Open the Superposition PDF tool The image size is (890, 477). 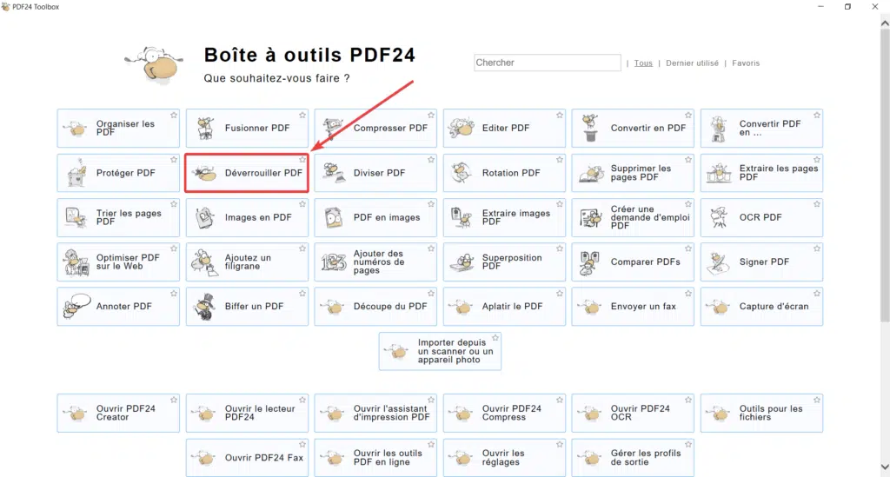pyautogui.click(x=504, y=262)
